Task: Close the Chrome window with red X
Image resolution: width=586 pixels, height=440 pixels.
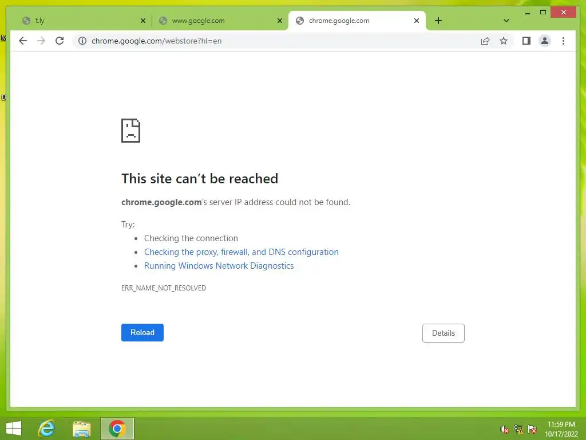Action: point(564,13)
